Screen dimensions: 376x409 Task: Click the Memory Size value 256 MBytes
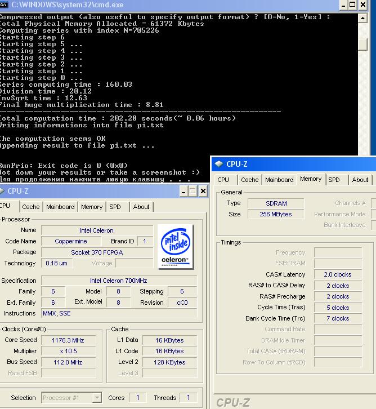(x=276, y=214)
